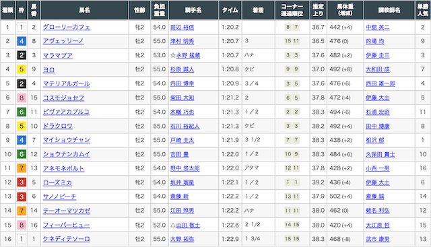Open jockey link 内田 博幸
The height and width of the screenshot is (247, 431).
[182, 83]
